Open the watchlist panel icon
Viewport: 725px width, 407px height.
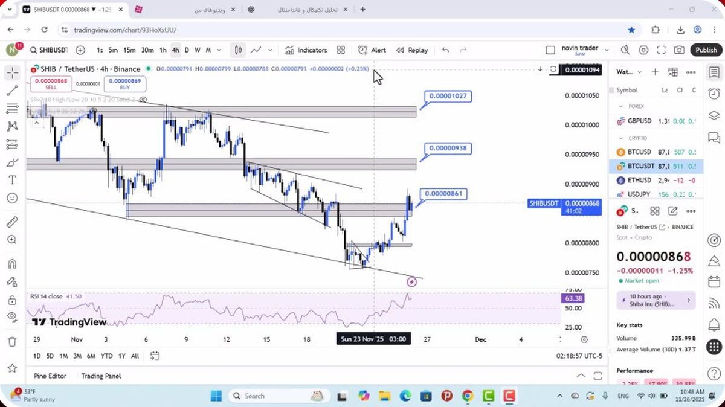[714, 72]
